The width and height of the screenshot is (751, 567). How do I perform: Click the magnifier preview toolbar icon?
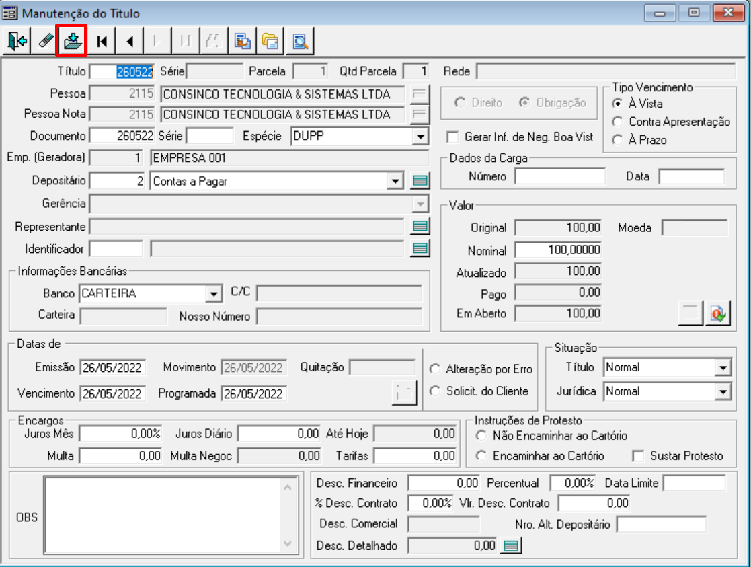[300, 41]
